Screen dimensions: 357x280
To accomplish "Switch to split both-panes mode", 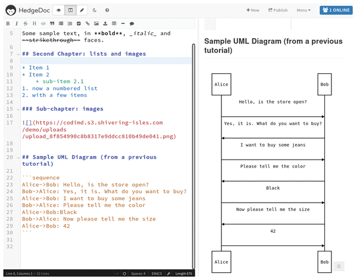I will point(70,10).
